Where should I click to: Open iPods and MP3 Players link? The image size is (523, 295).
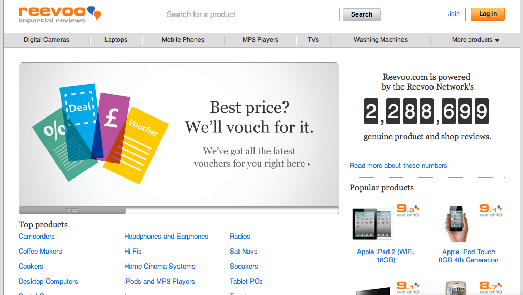coord(159,282)
